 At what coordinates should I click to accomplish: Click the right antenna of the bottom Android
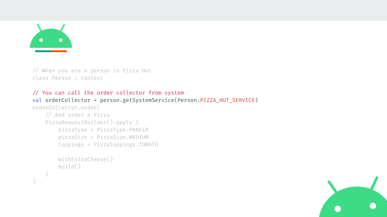(x=375, y=183)
